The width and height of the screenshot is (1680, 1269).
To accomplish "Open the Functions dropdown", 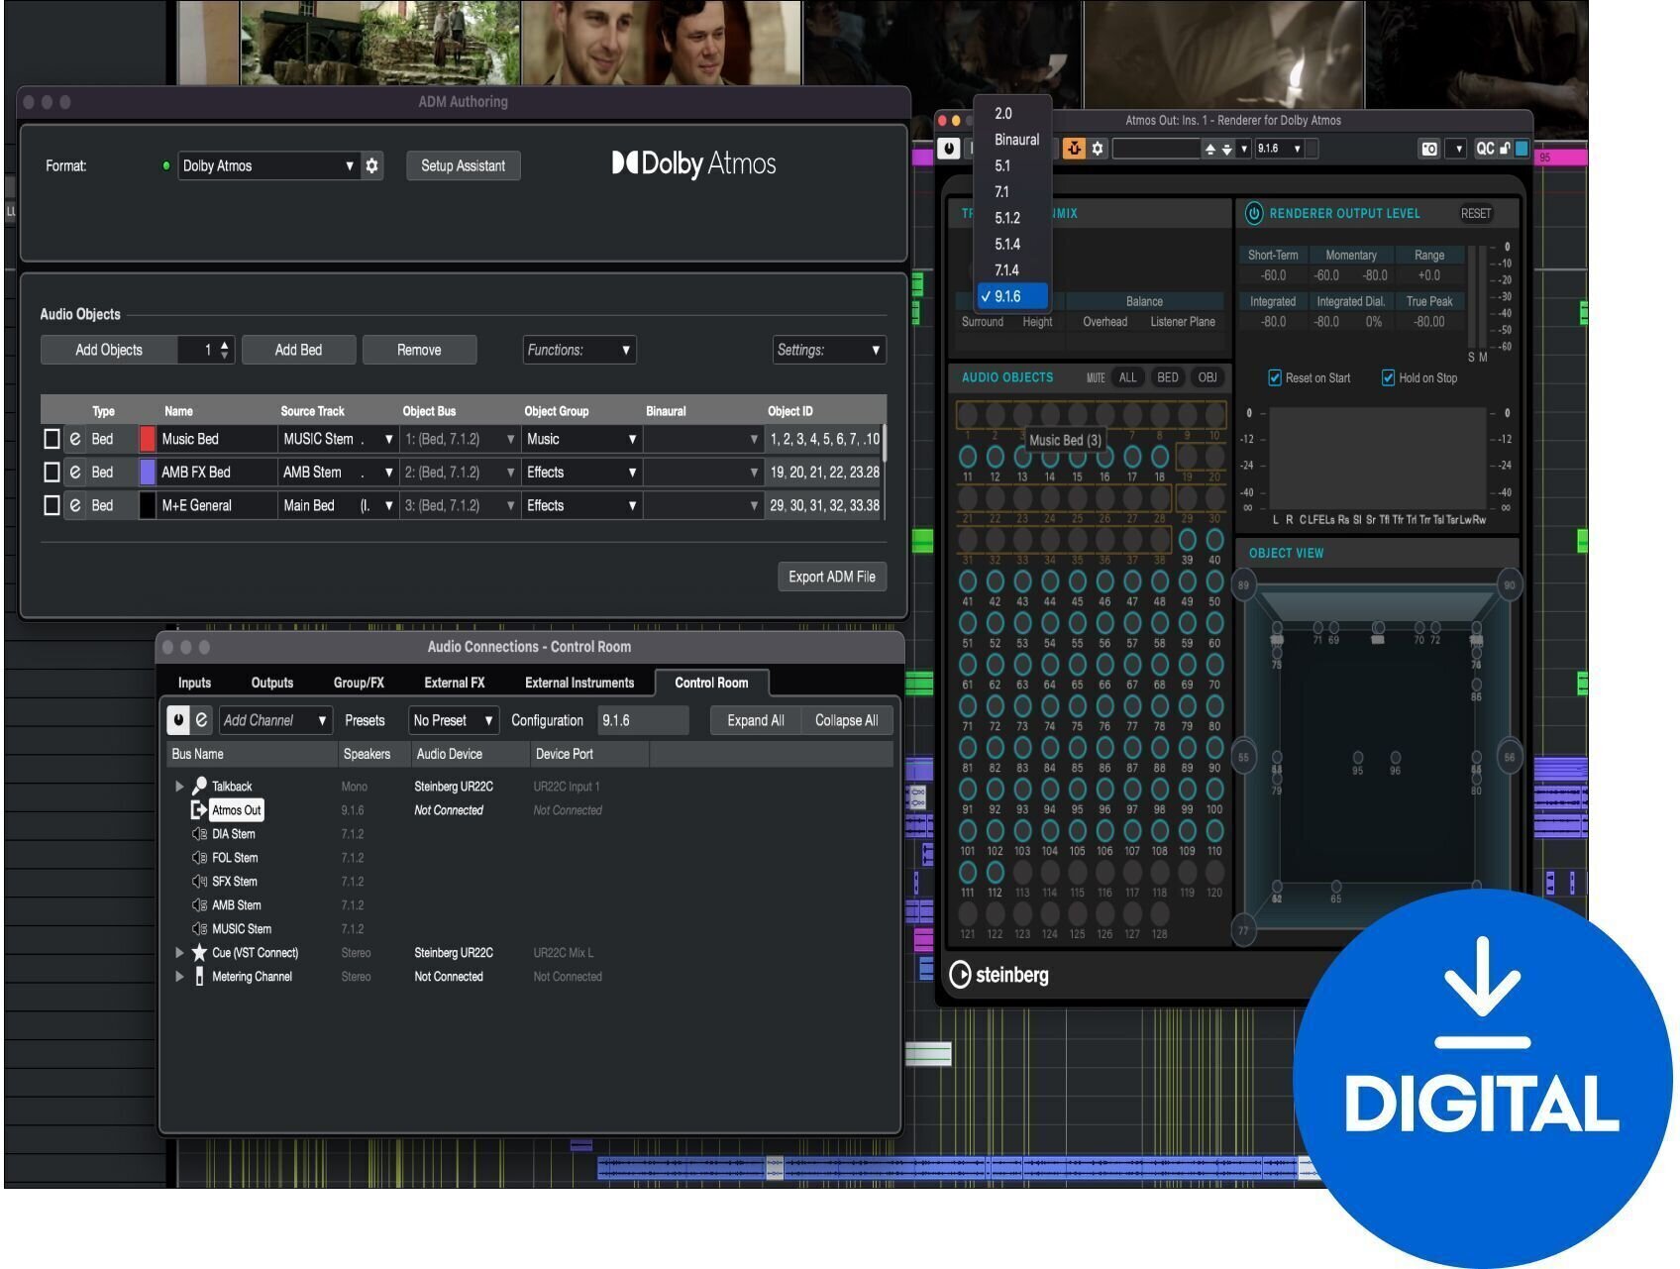I will coord(578,350).
